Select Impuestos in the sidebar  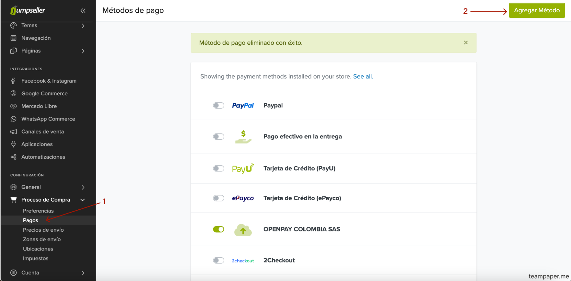tap(35, 258)
